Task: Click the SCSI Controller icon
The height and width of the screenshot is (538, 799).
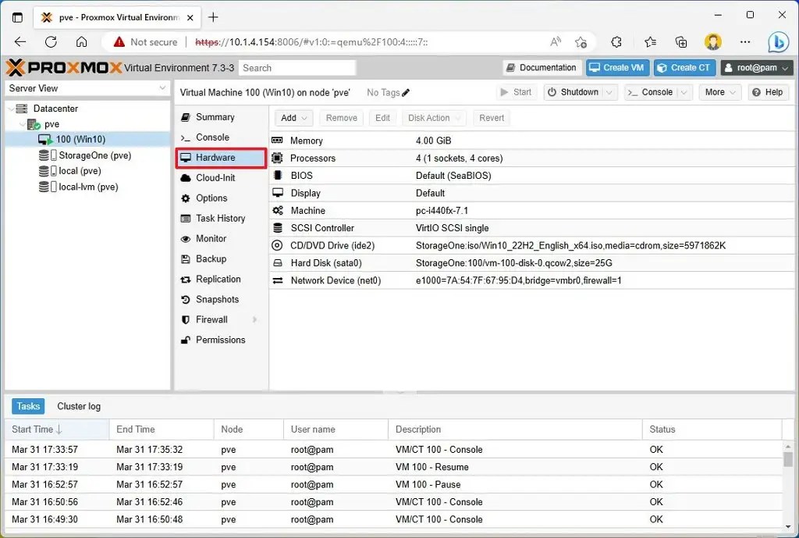Action: 279,227
